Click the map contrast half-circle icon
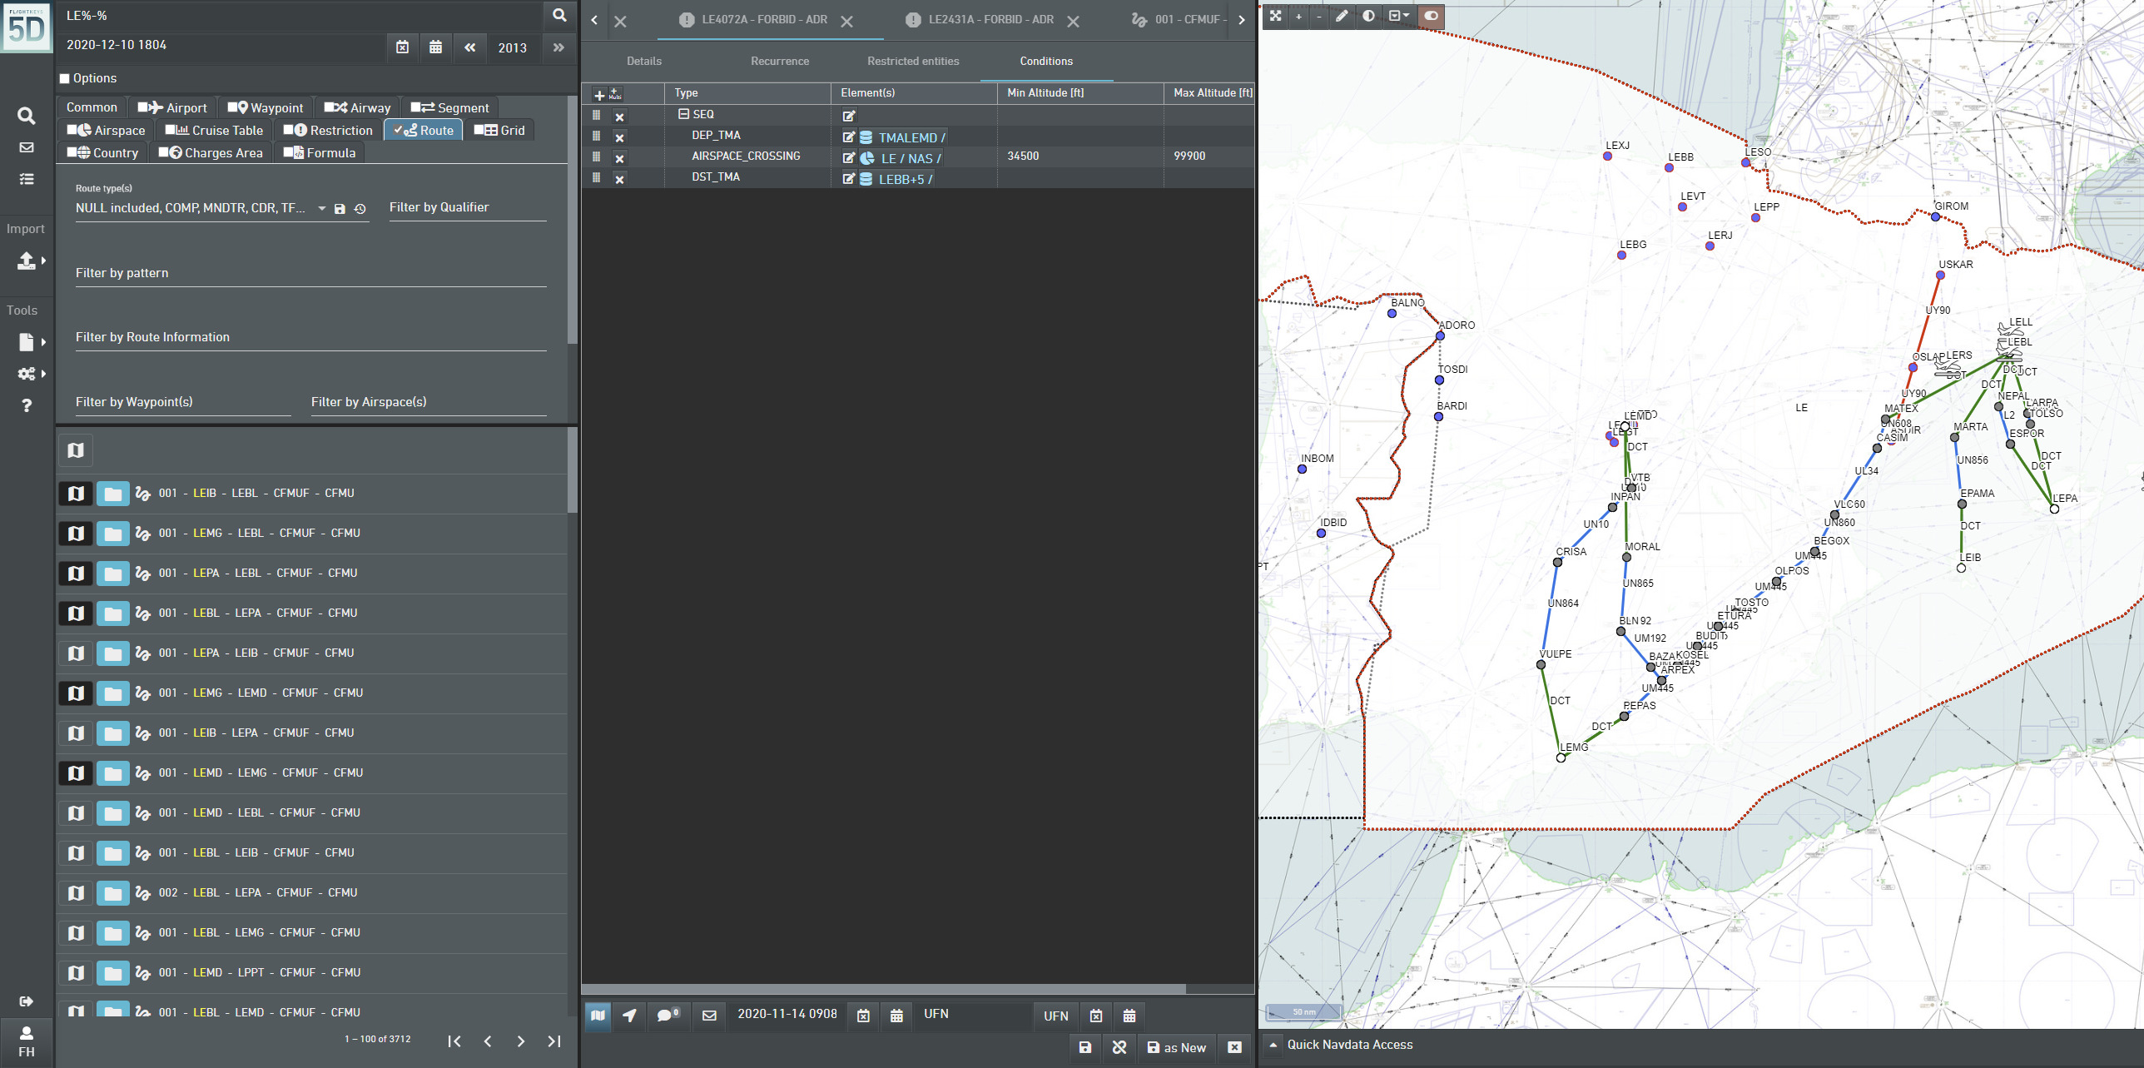The image size is (2144, 1068). coord(1368,16)
